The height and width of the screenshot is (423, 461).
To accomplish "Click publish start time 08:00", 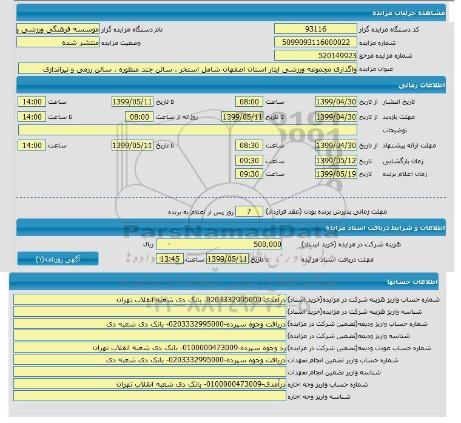I will (249, 102).
